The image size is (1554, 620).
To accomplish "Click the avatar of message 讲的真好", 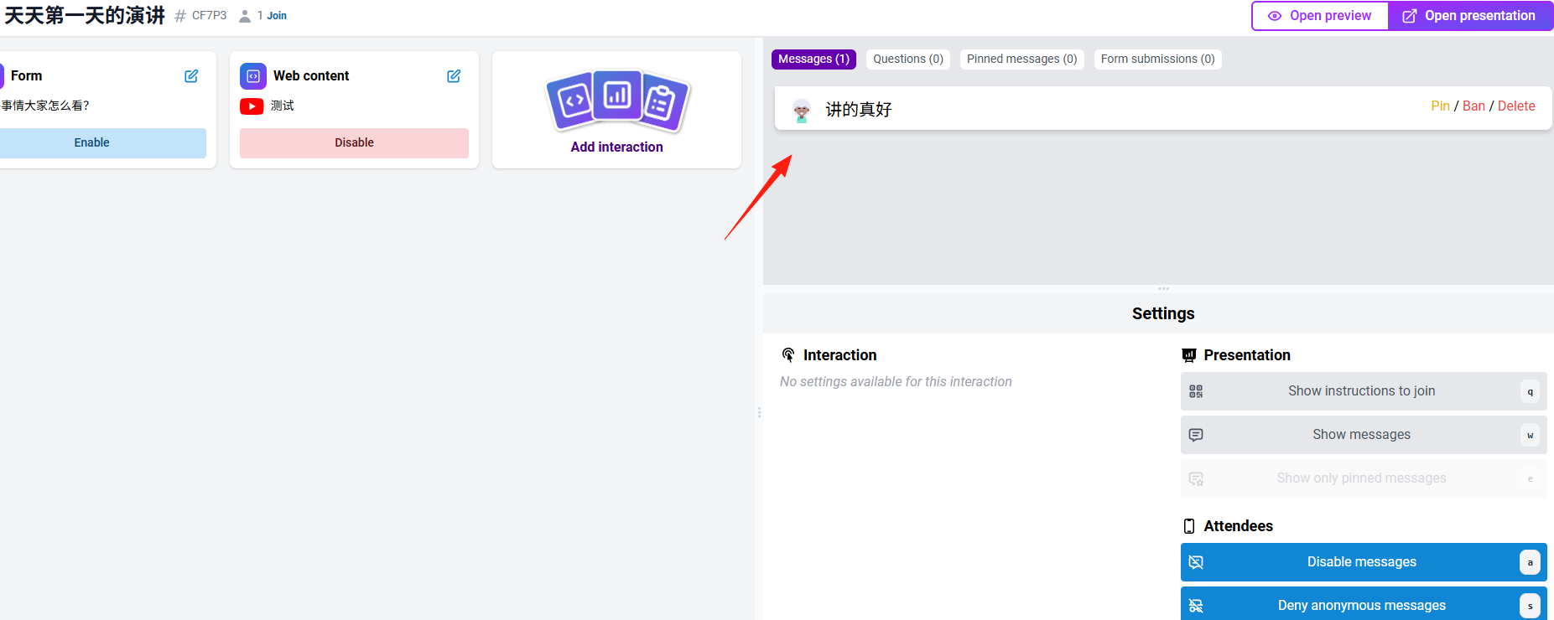I will 802,110.
